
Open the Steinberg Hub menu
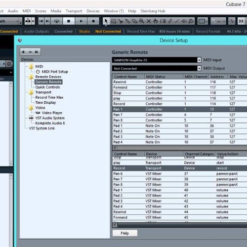click(153, 11)
